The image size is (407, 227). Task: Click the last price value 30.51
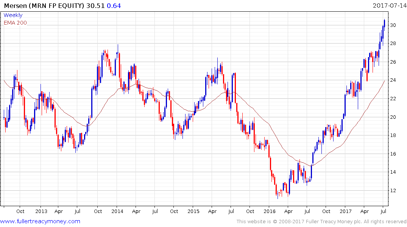[x=95, y=6]
